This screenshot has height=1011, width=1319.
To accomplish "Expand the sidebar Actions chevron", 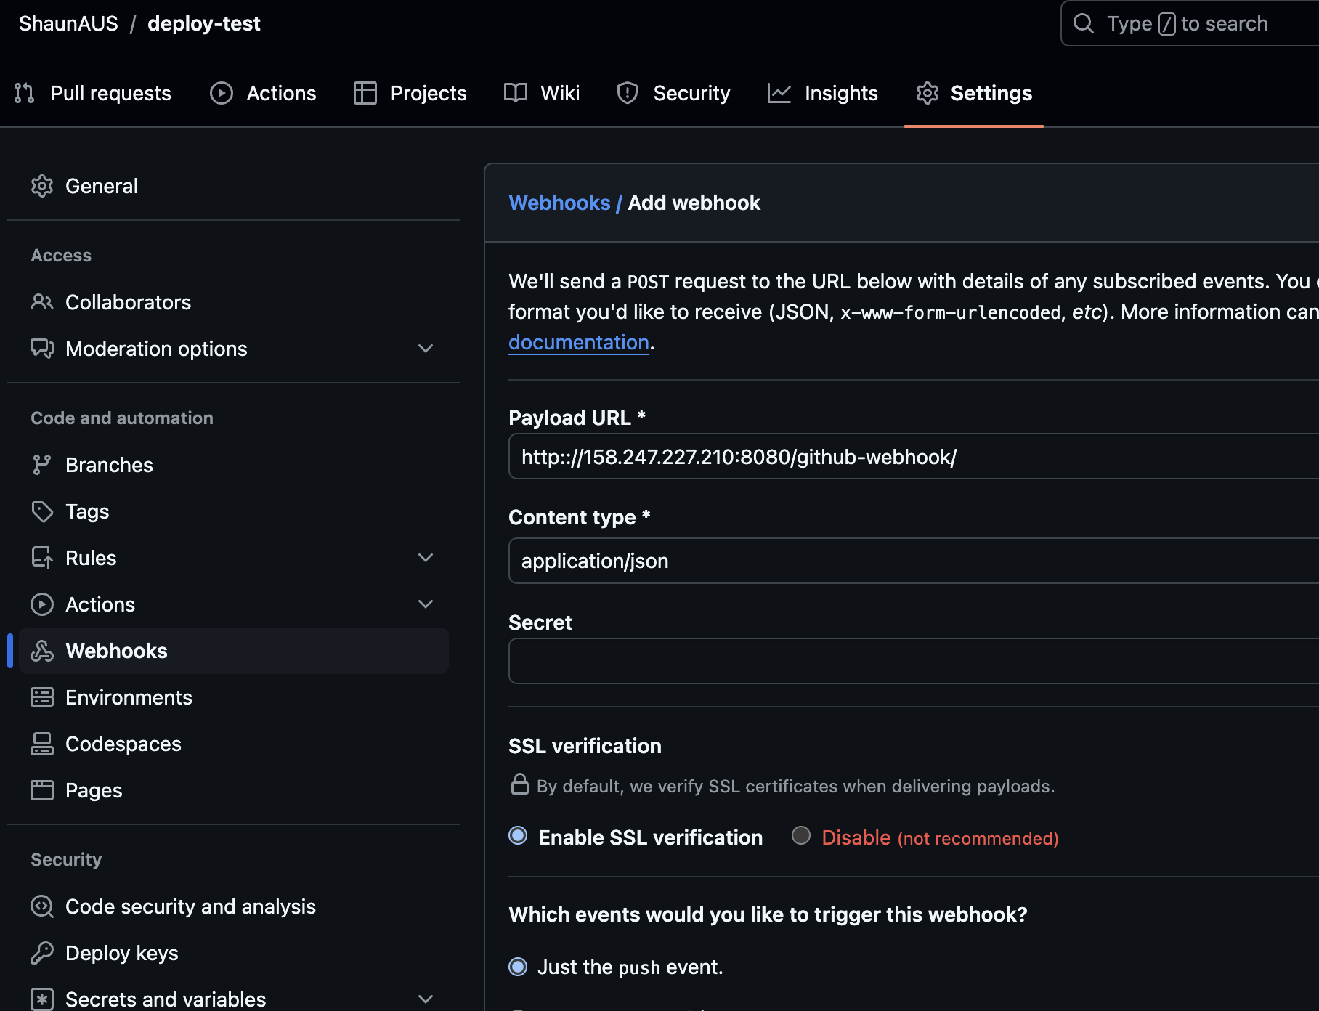I will [x=426, y=604].
